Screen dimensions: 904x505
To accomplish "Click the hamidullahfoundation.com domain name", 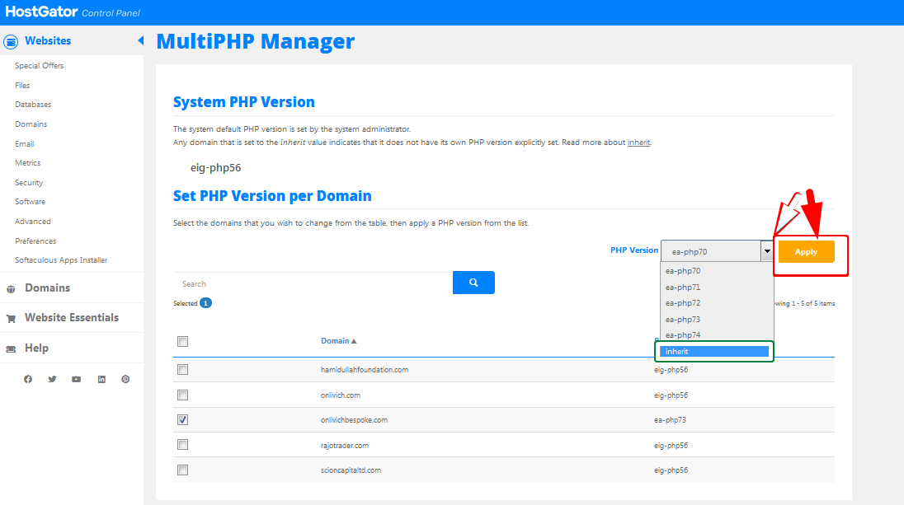I will point(365,370).
